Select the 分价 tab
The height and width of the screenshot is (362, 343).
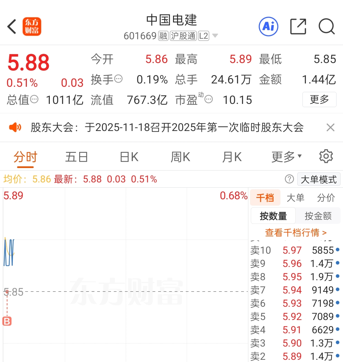coord(326,198)
